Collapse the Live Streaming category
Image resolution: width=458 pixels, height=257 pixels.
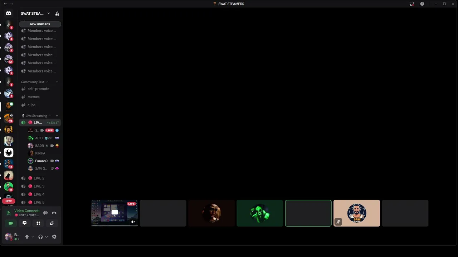(36, 116)
